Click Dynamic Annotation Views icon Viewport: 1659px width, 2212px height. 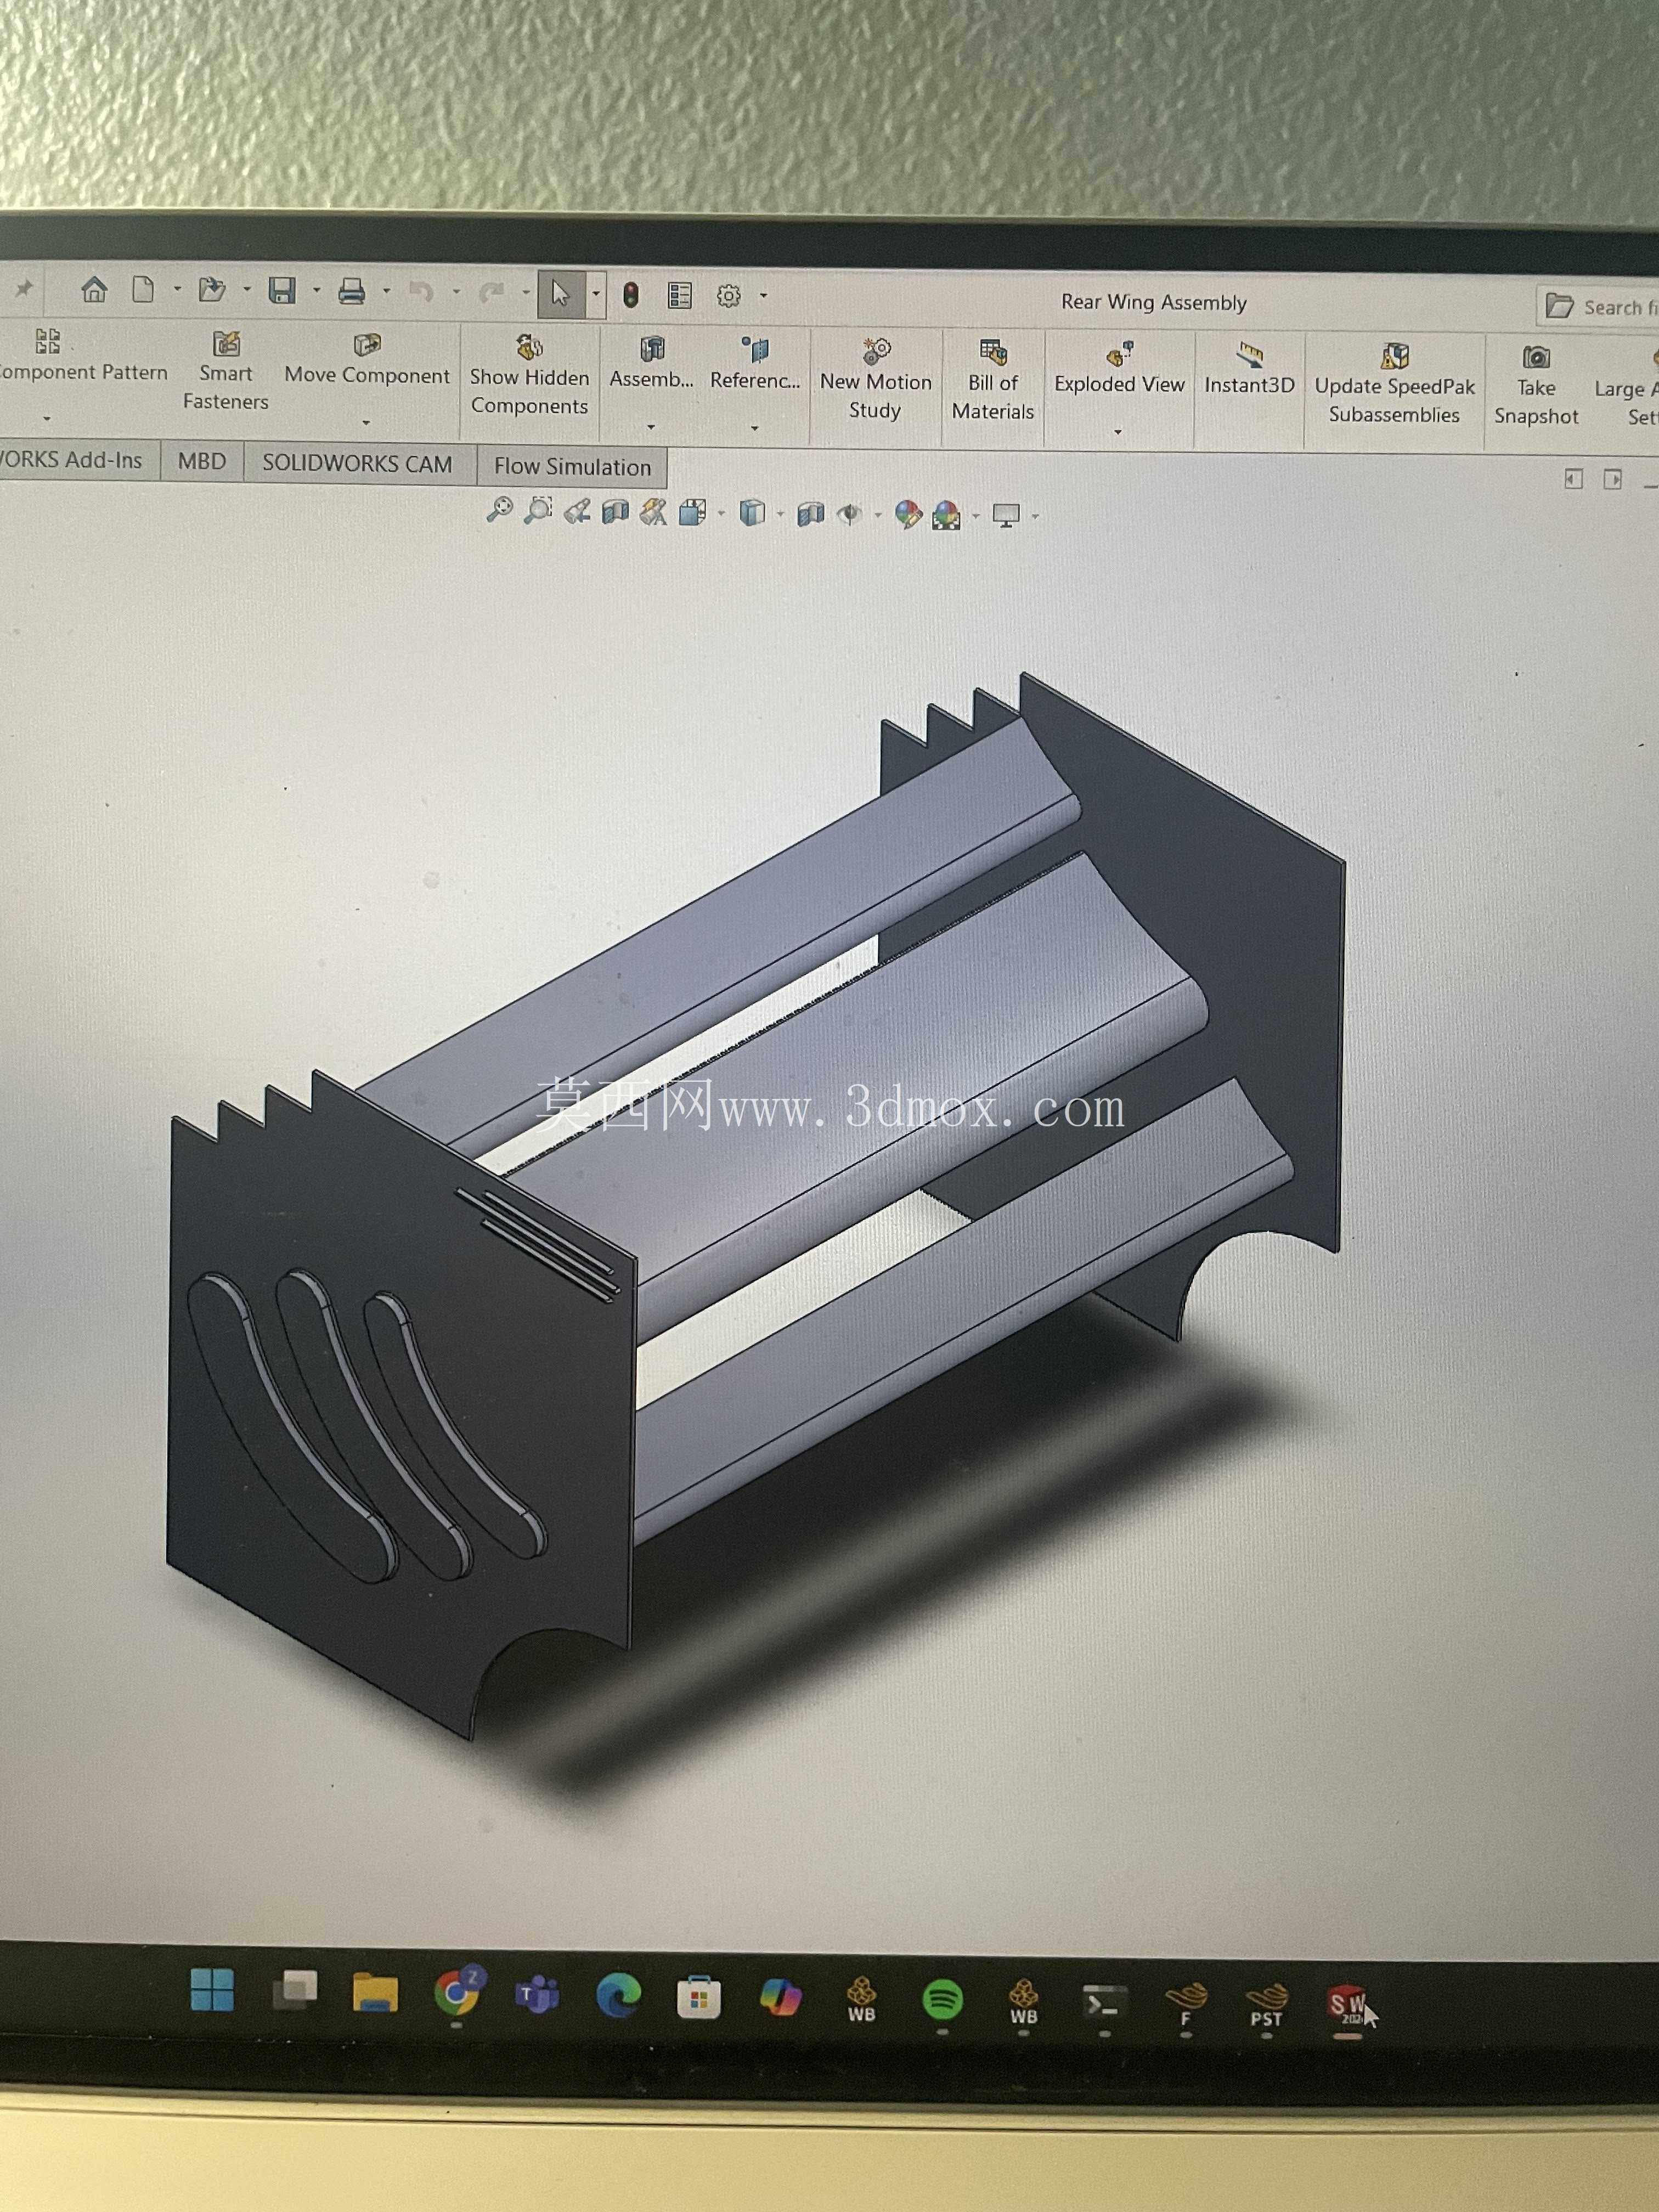point(653,513)
